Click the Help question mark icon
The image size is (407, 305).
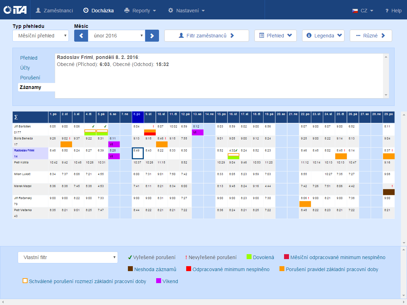(x=387, y=11)
